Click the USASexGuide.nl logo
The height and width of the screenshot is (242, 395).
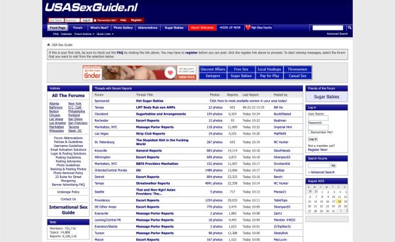(92, 7)
